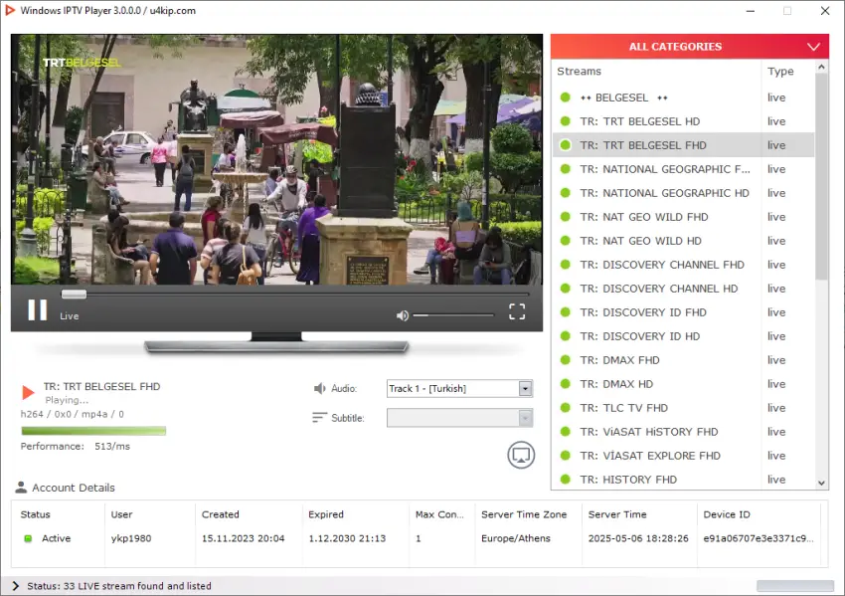The width and height of the screenshot is (845, 596).
Task: Click Europe/Athens time zone cell
Action: coord(516,538)
